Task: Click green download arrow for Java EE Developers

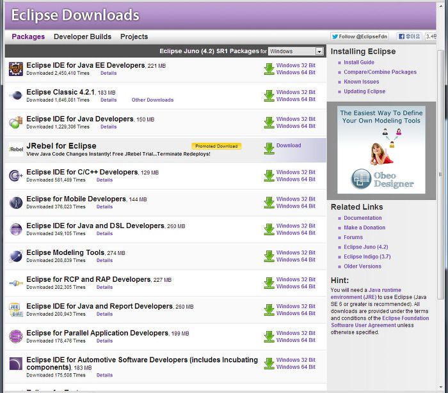Action: (x=269, y=69)
